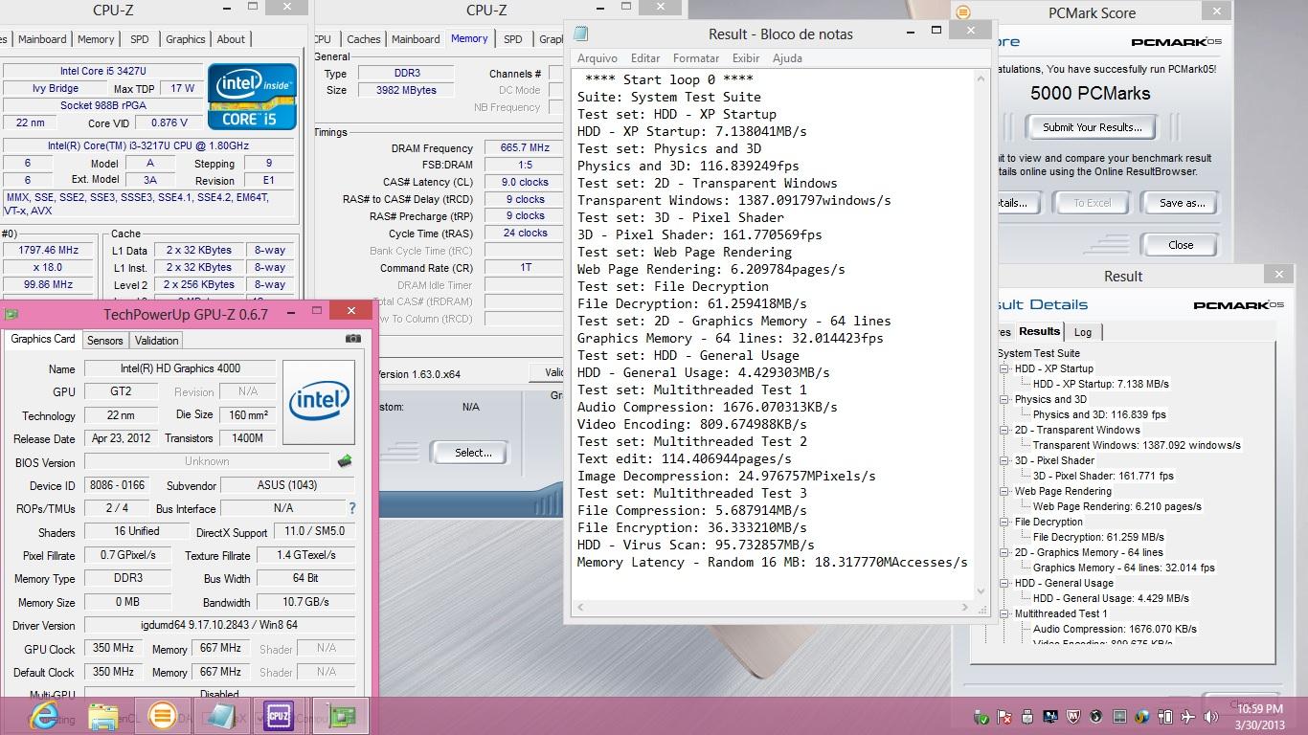The image size is (1308, 735).
Task: Click the McAfee shield tray icon
Action: 1073,716
